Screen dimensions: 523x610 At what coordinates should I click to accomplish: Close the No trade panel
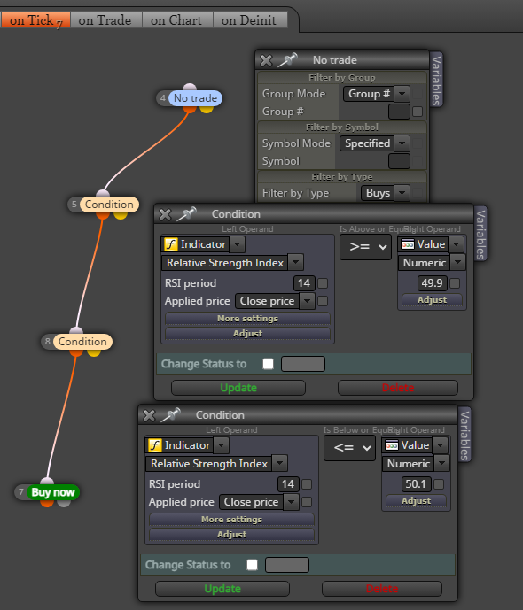coord(266,60)
